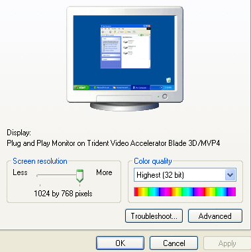Viewport: 251px width, 252px height.
Task: Click the monitor's round power button graphic
Action: pos(165,96)
